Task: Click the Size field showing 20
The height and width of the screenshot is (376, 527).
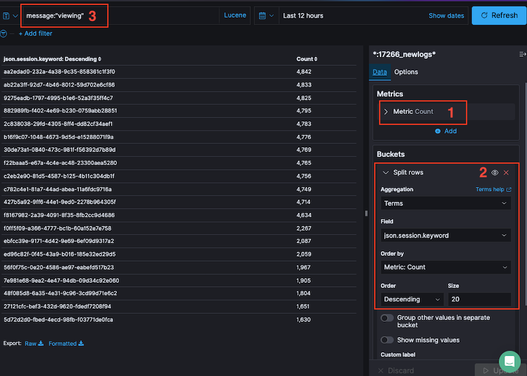Action: (x=480, y=299)
